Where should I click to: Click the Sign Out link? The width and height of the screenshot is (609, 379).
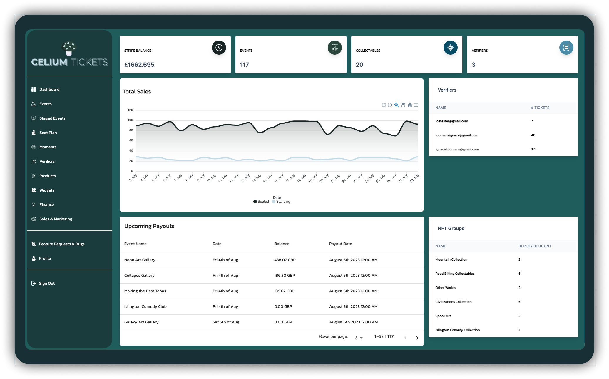click(47, 284)
